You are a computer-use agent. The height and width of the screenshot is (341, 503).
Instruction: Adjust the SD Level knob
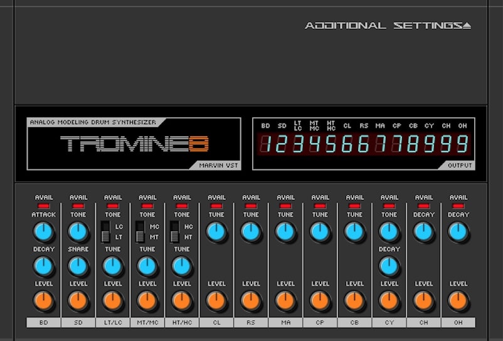[x=78, y=301]
